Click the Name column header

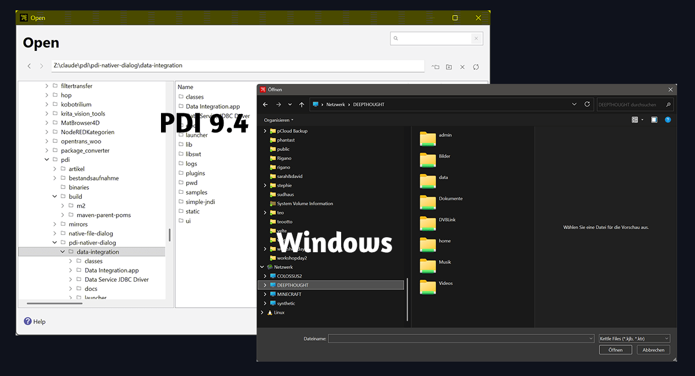[185, 87]
